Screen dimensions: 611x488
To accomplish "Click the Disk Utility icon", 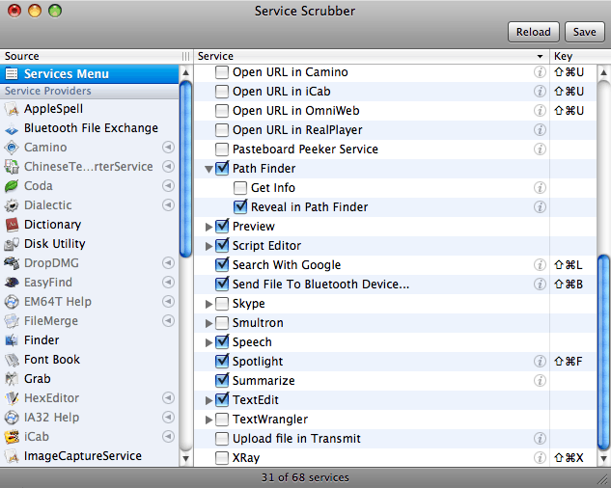I will [x=12, y=244].
